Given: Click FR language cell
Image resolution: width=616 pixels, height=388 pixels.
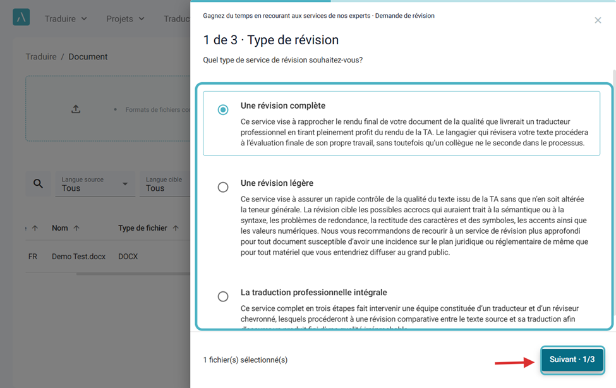Looking at the screenshot, I should point(33,257).
